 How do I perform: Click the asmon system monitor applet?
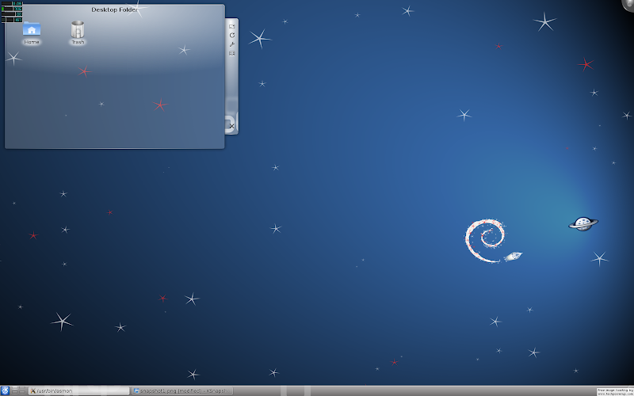pyautogui.click(x=12, y=11)
